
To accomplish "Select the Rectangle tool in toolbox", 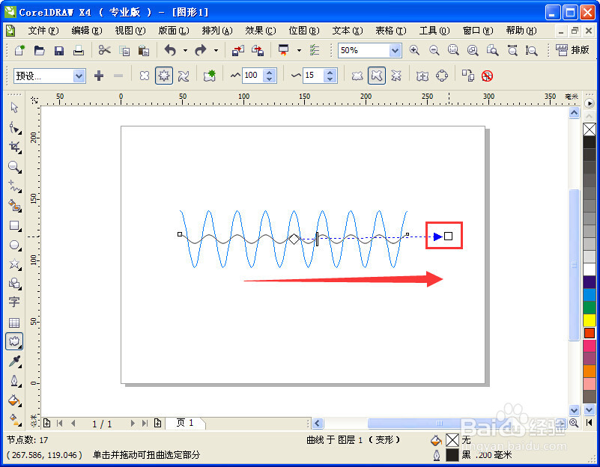I will coord(14,225).
